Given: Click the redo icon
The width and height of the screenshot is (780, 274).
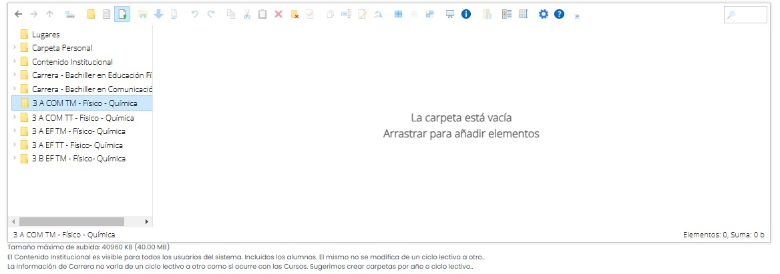Looking at the screenshot, I should click(211, 15).
